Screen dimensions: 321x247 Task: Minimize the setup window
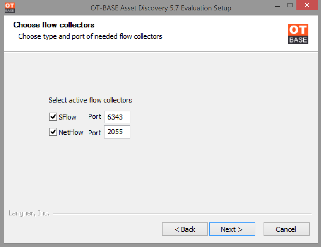point(277,6)
